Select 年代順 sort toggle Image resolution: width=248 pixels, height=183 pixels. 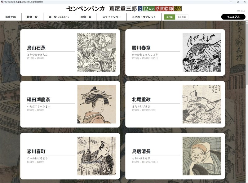[x=170, y=17]
